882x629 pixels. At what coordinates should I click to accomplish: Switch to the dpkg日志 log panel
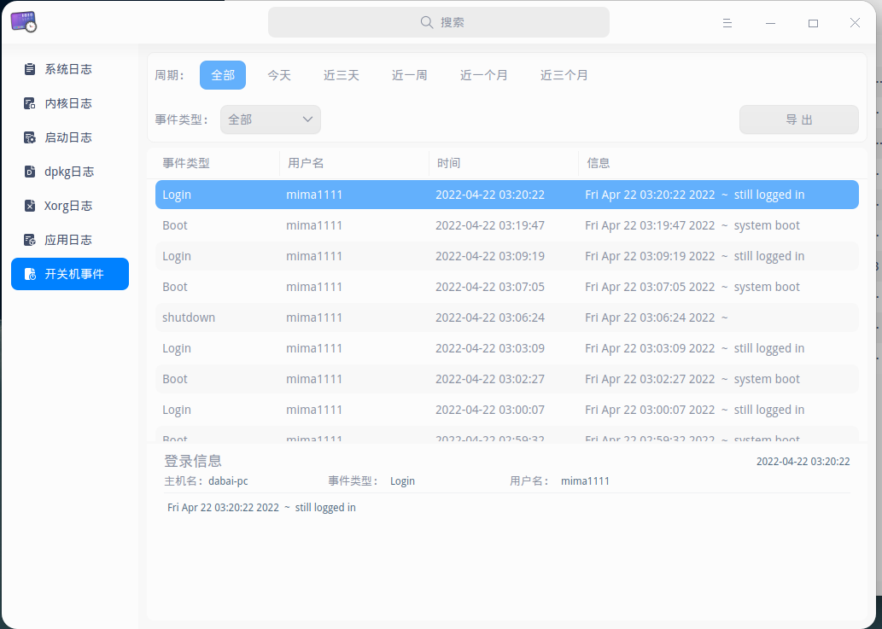tap(72, 172)
